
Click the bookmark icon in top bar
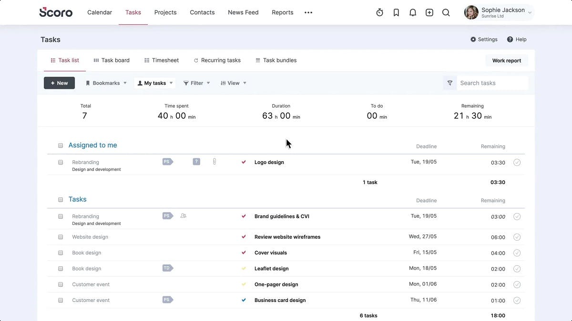396,13
